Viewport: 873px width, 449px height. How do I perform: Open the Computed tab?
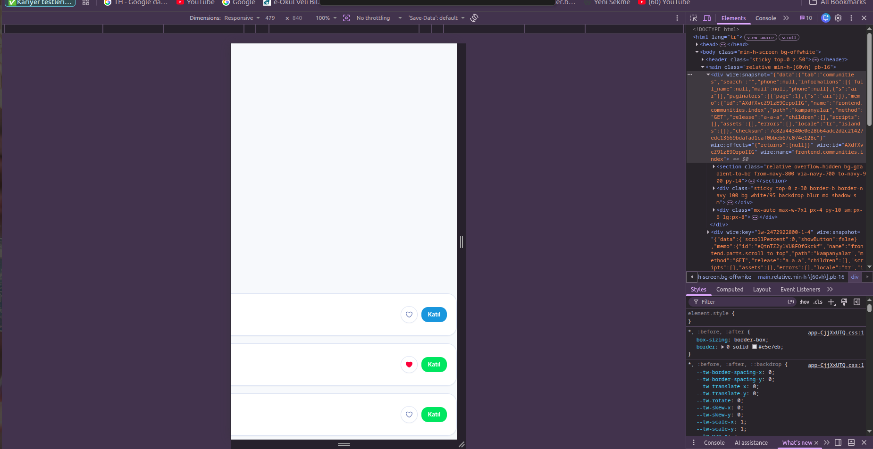[730, 289]
